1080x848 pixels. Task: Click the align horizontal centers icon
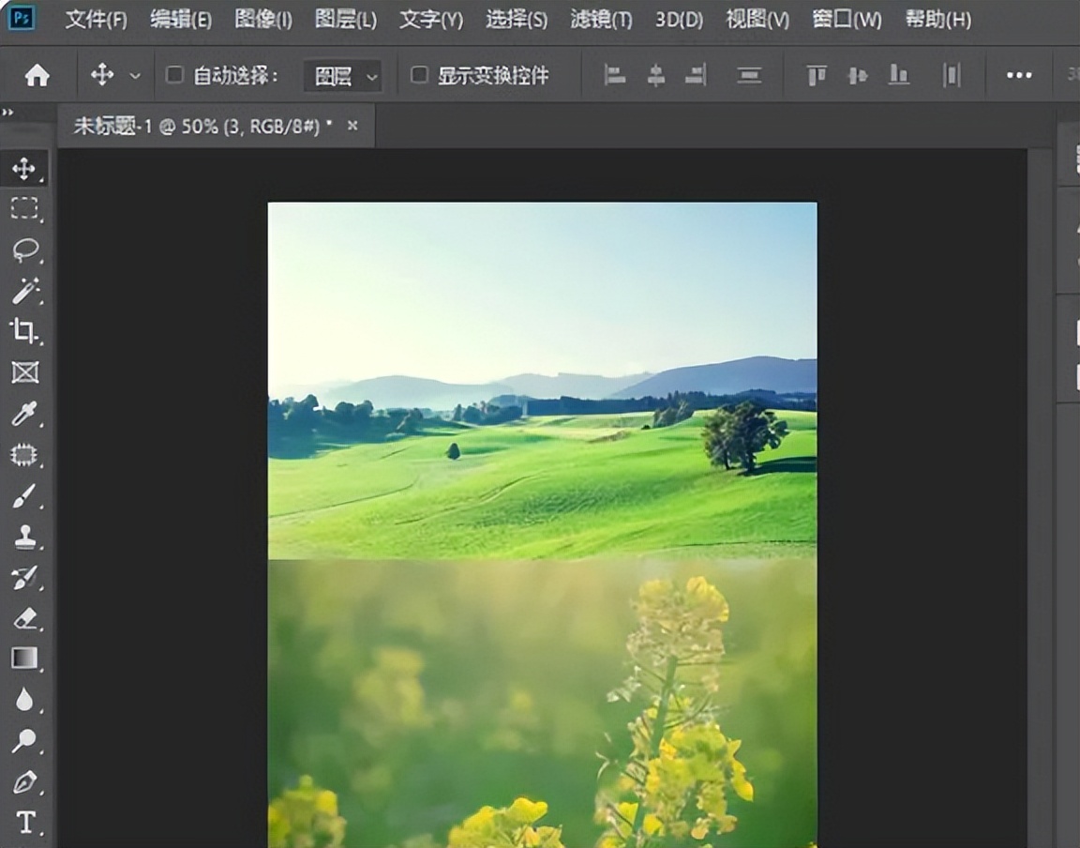(x=655, y=75)
